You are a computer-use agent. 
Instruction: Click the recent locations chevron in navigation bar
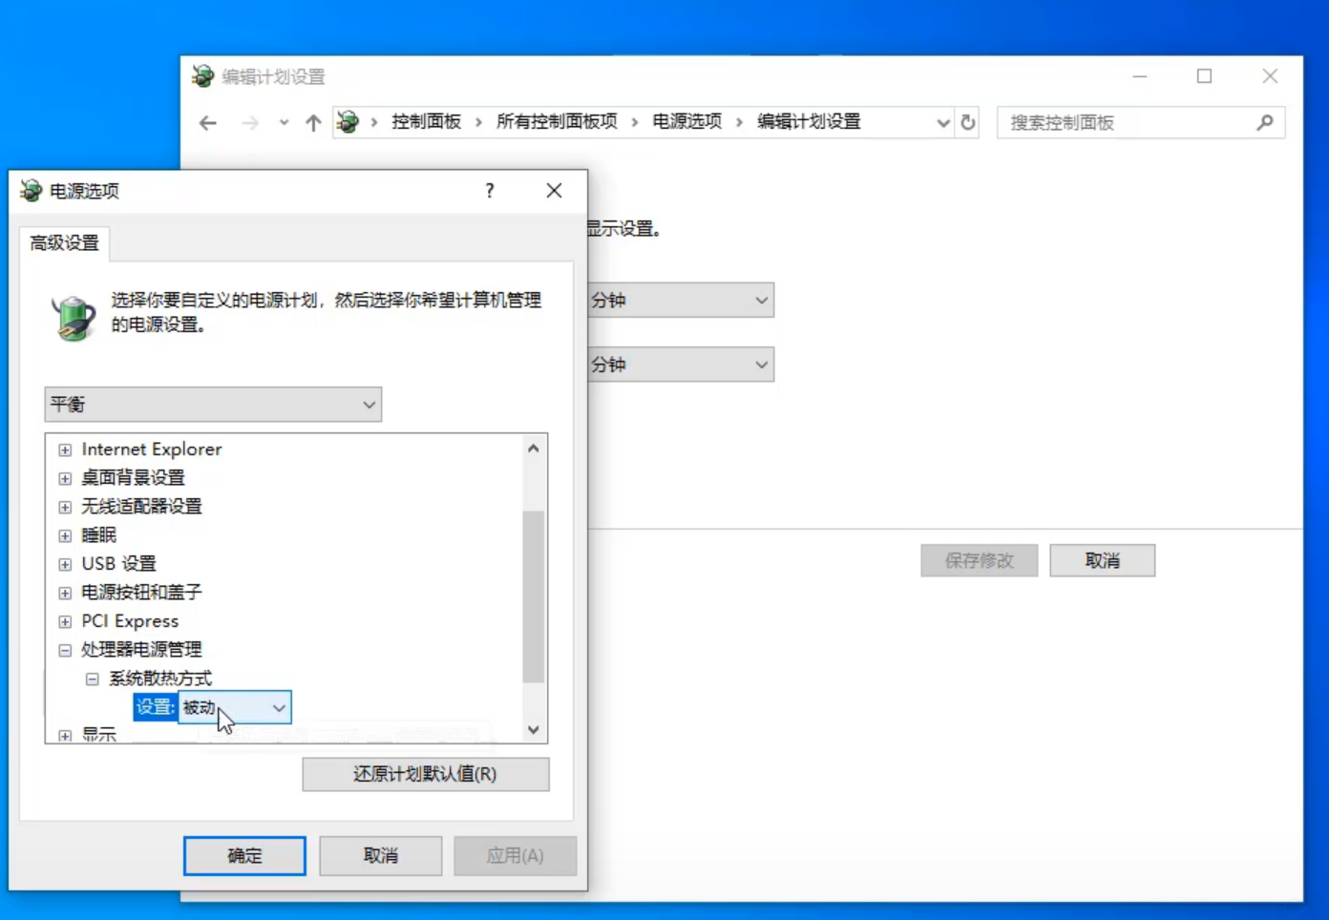tap(284, 123)
